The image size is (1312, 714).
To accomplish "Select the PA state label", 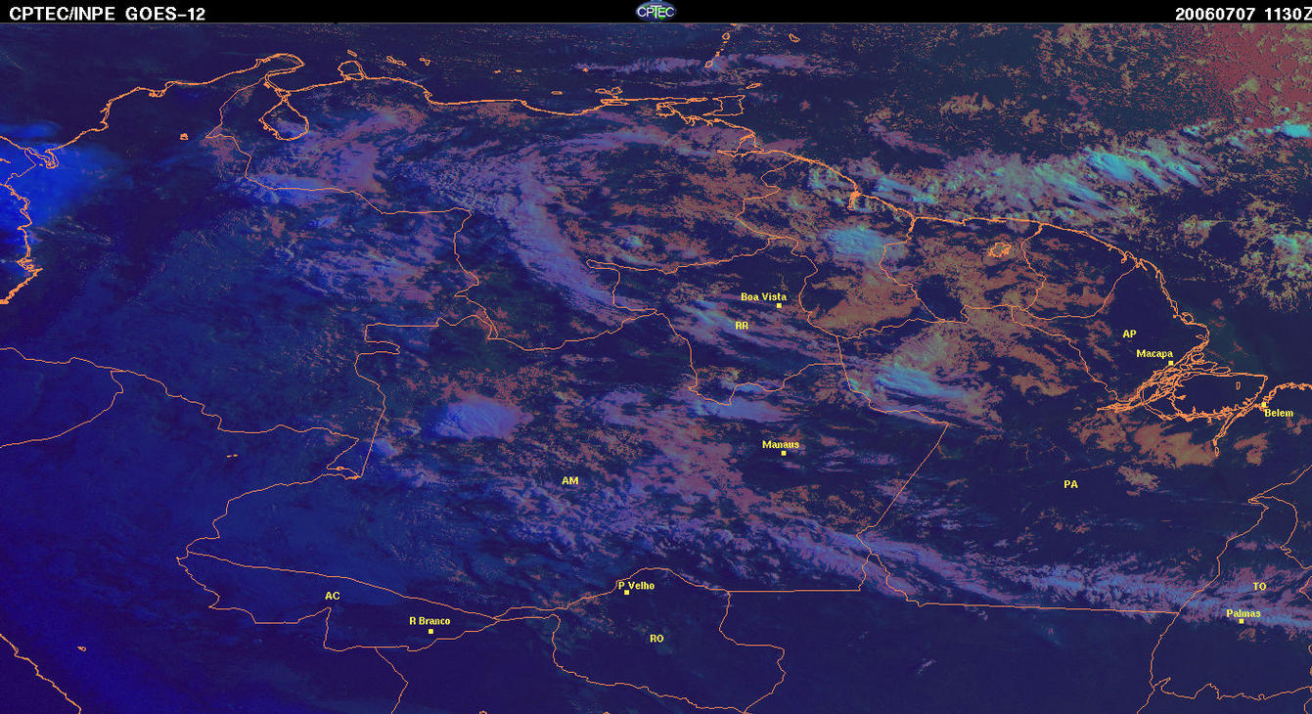I will click(1070, 484).
